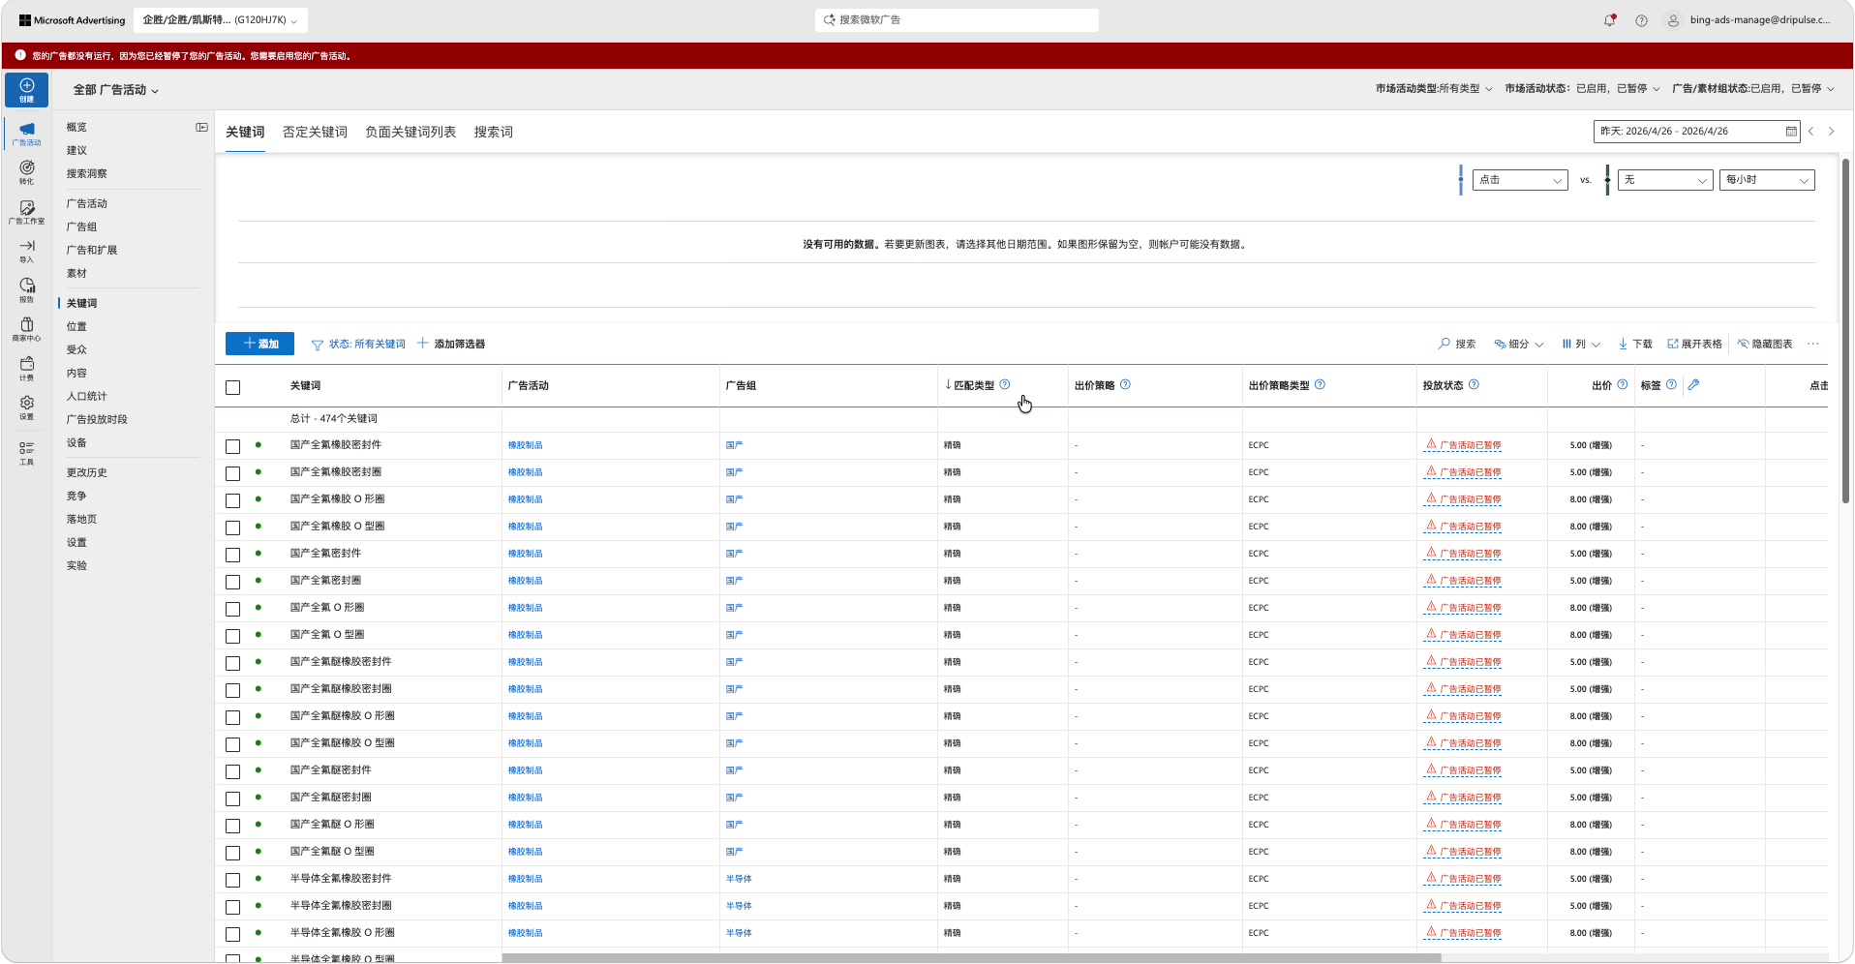Open the account switcher dropdown (G120HJ7K)
This screenshot has width=1855, height=964.
220,20
